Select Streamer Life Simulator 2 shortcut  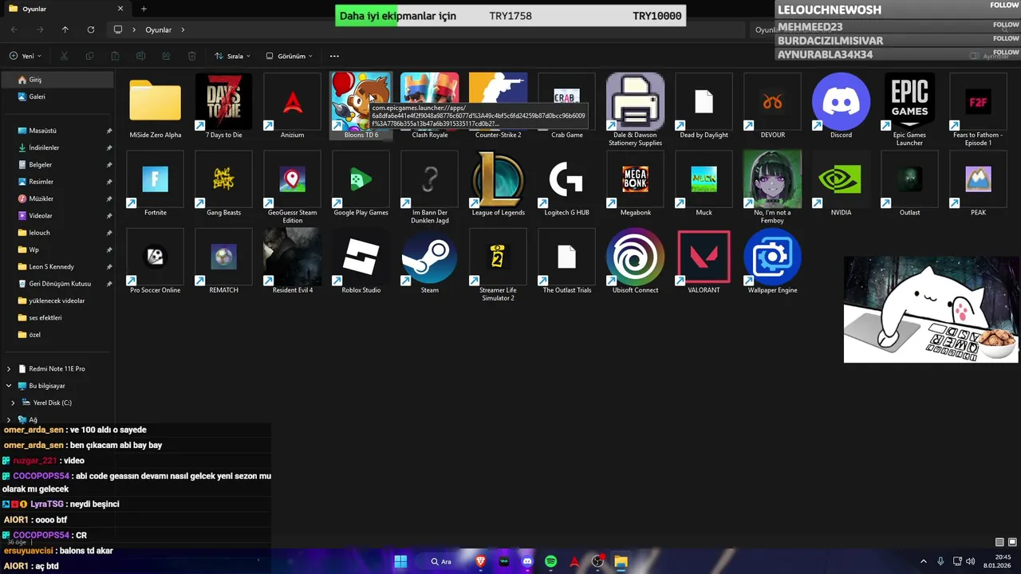pyautogui.click(x=499, y=265)
